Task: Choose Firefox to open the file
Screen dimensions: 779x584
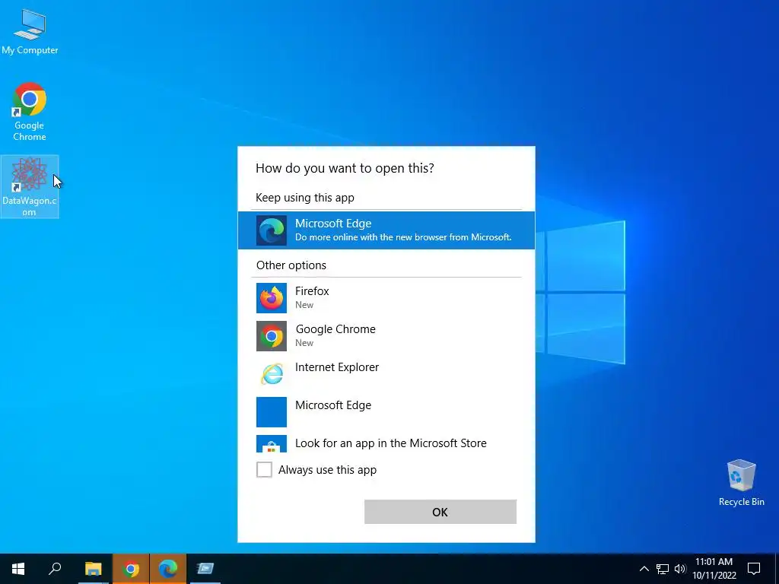Action: 386,298
